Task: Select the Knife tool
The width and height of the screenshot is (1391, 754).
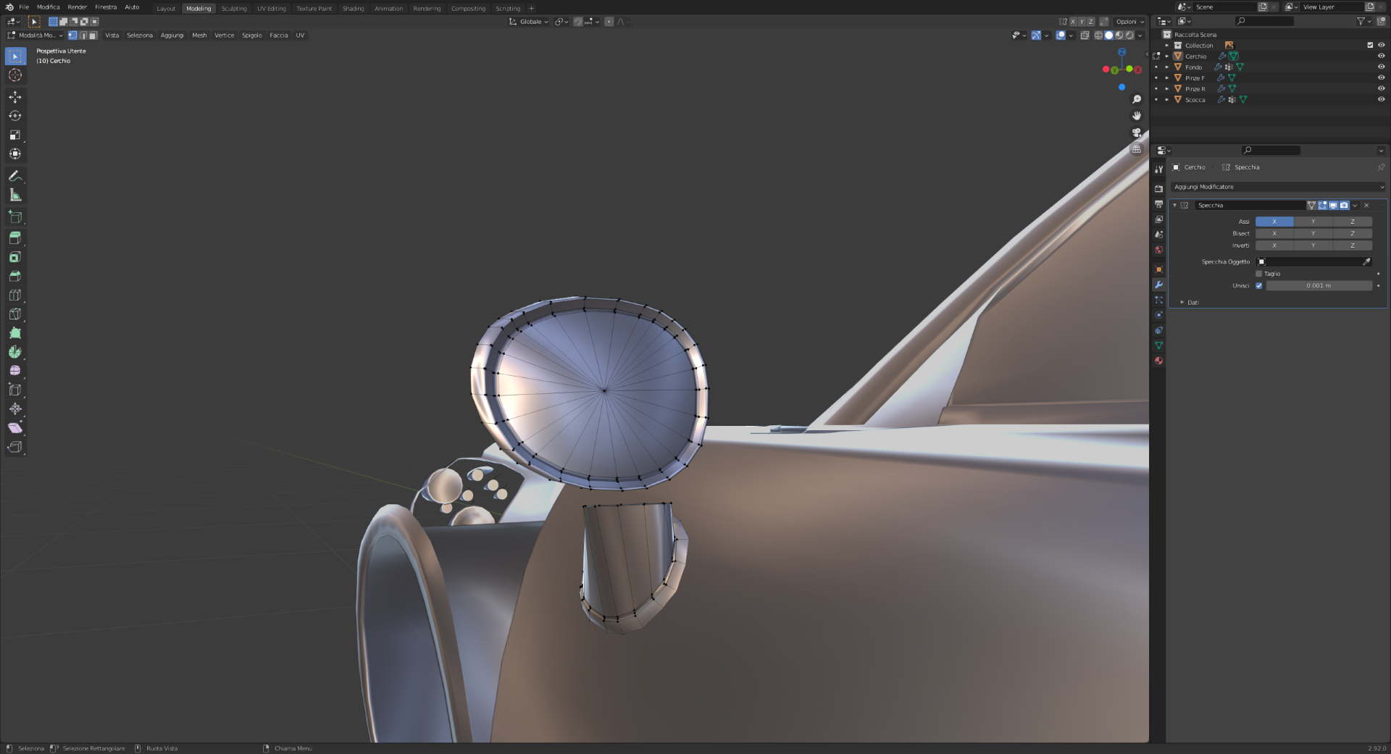Action: (x=15, y=314)
